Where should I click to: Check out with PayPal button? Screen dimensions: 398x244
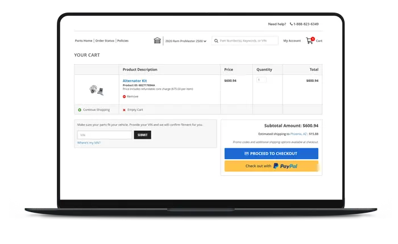271,166
